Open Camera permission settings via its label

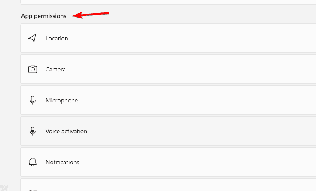55,69
